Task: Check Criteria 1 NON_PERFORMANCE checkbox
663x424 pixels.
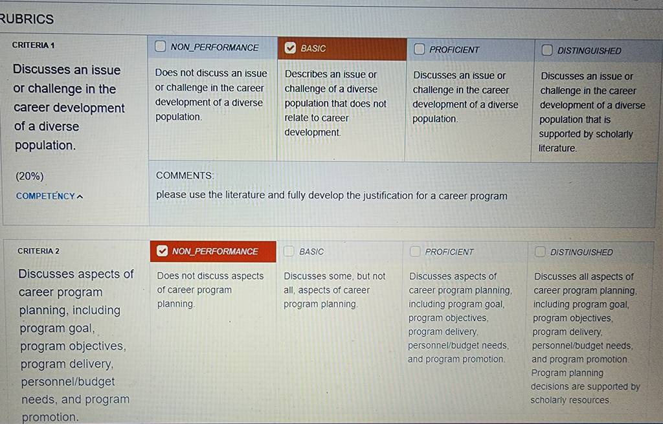Action: point(161,46)
